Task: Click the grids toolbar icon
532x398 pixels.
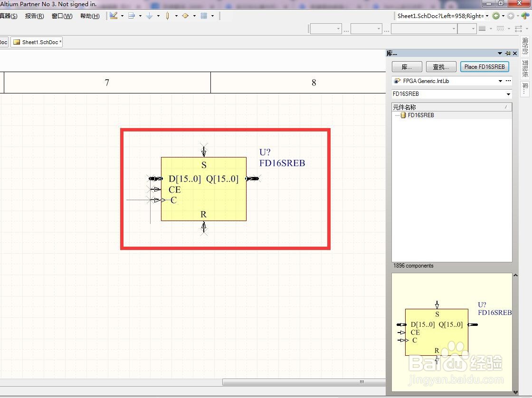Action: [x=204, y=16]
